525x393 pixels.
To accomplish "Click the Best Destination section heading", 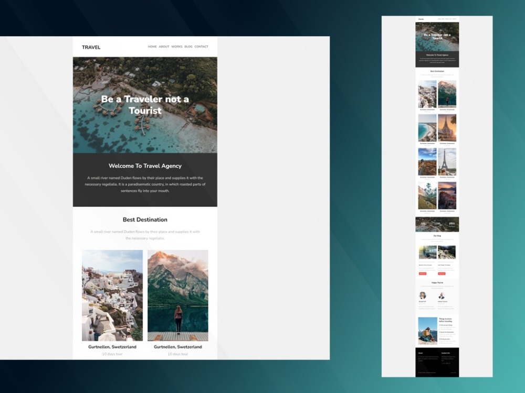I will point(144,220).
